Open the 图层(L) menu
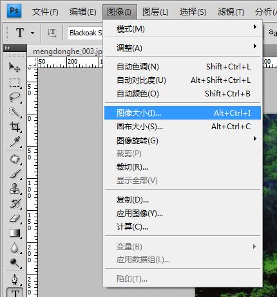 coord(155,12)
